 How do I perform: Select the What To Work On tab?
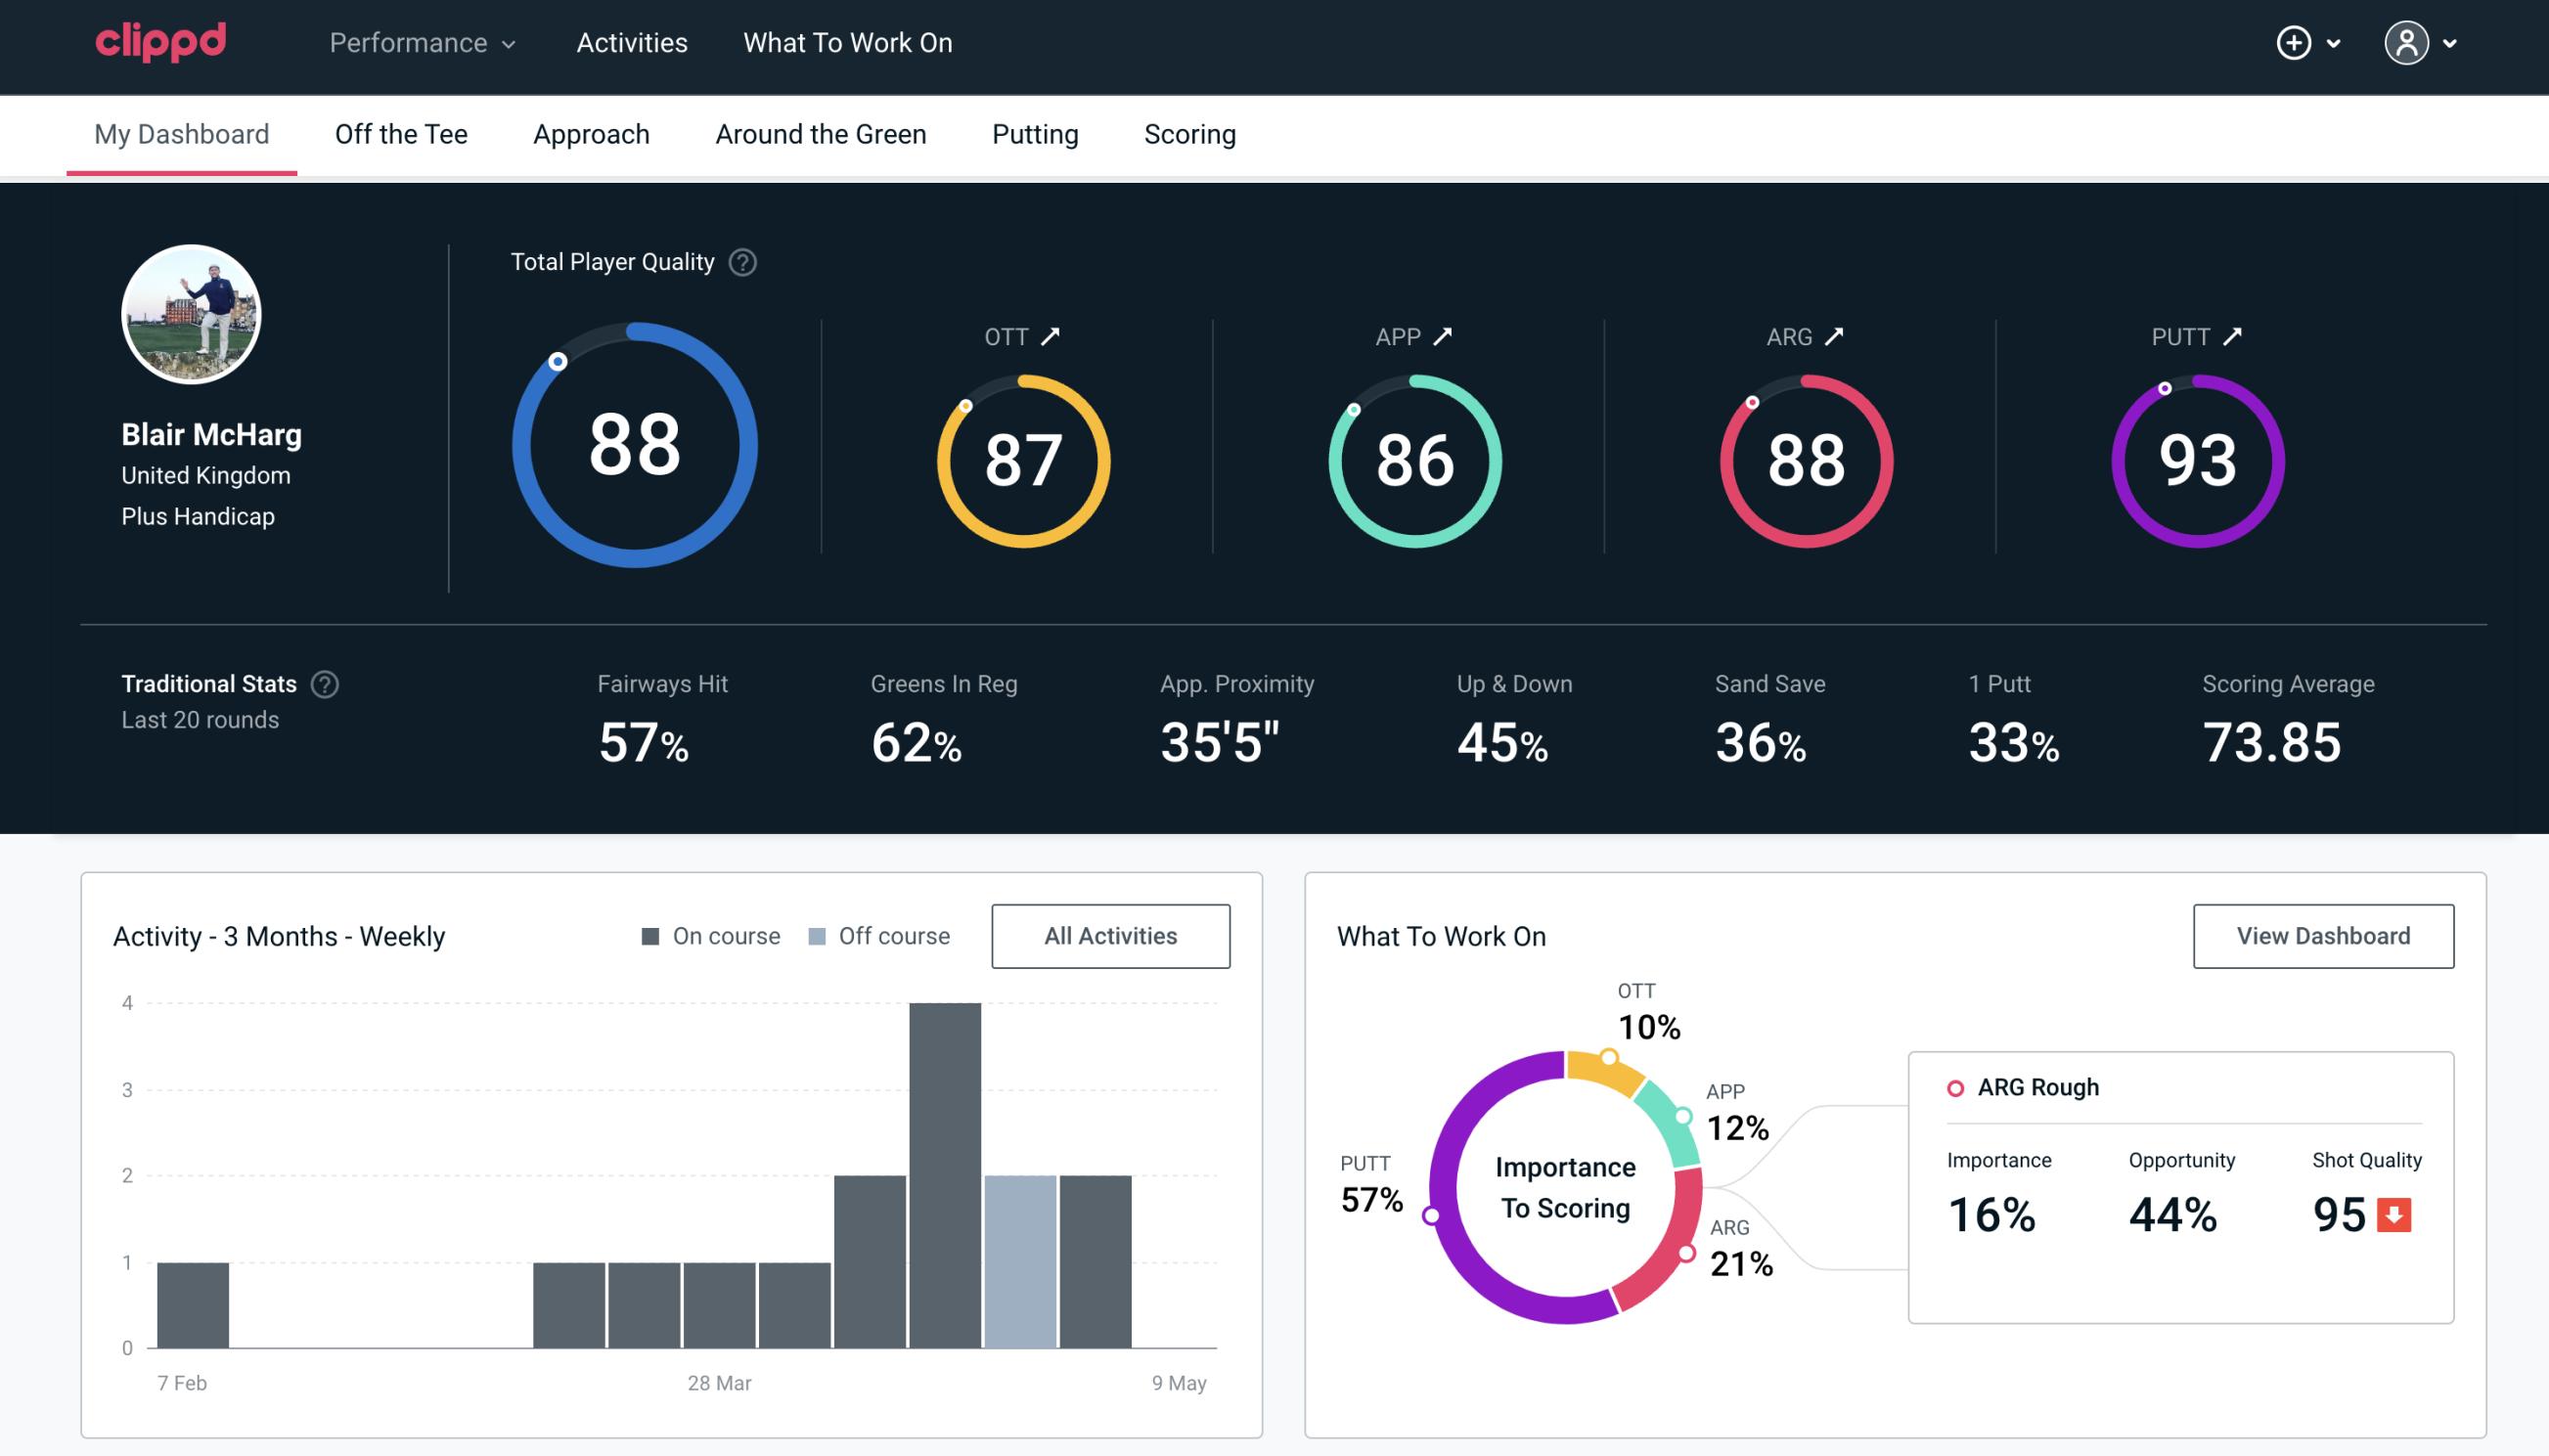click(x=845, y=44)
